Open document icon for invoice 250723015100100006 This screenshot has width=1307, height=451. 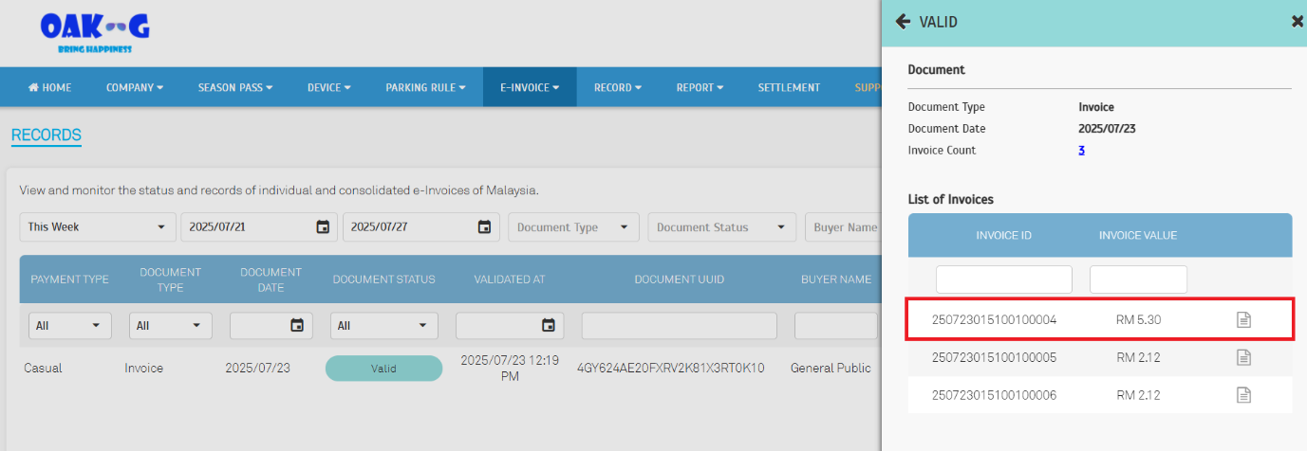(1243, 394)
